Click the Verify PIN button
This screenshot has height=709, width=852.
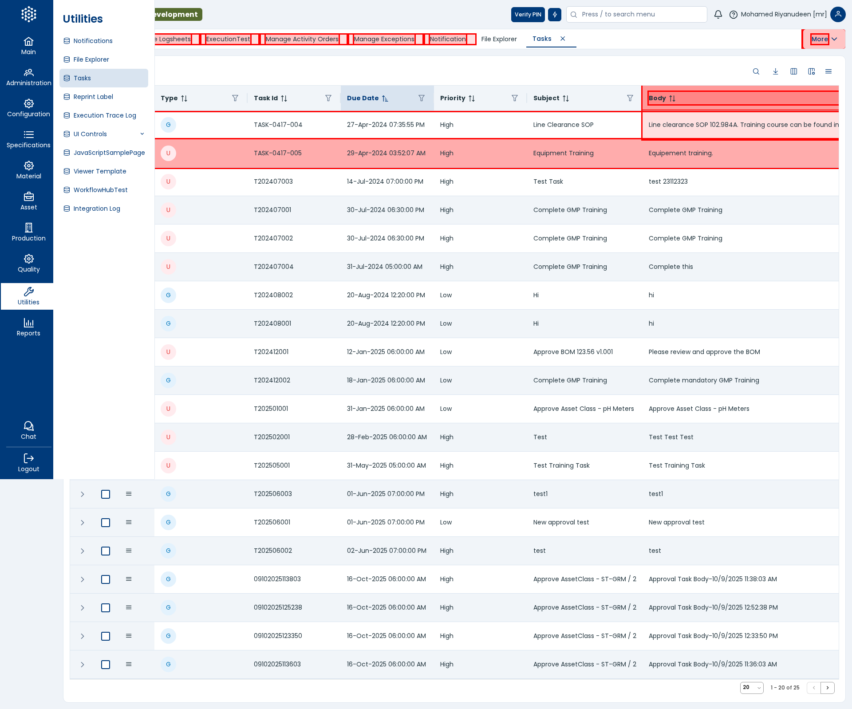[528, 15]
